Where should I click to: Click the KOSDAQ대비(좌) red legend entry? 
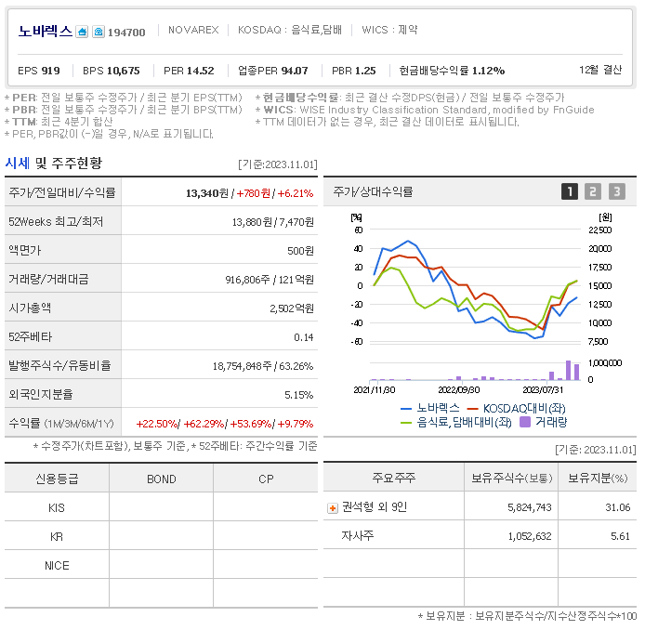pos(517,408)
